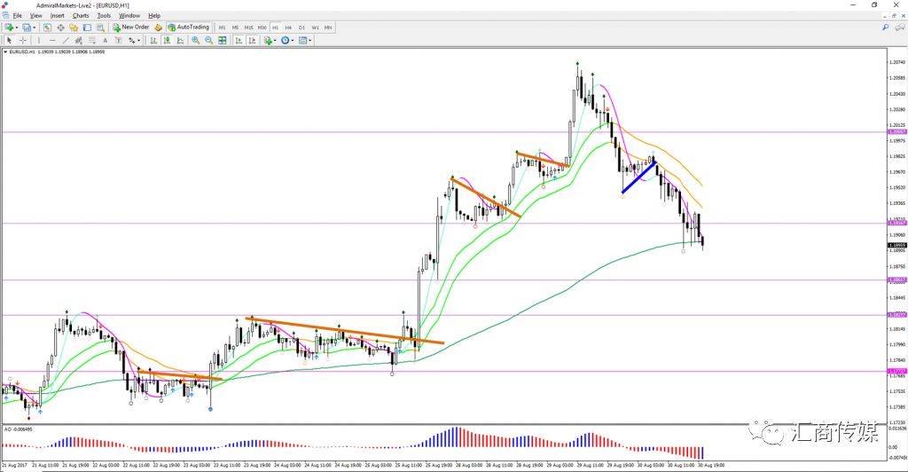Select the Text Label tool

tap(118, 41)
